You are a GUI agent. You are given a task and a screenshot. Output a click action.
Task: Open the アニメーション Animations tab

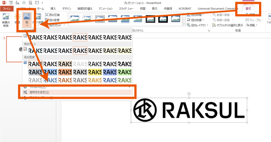pyautogui.click(x=106, y=8)
